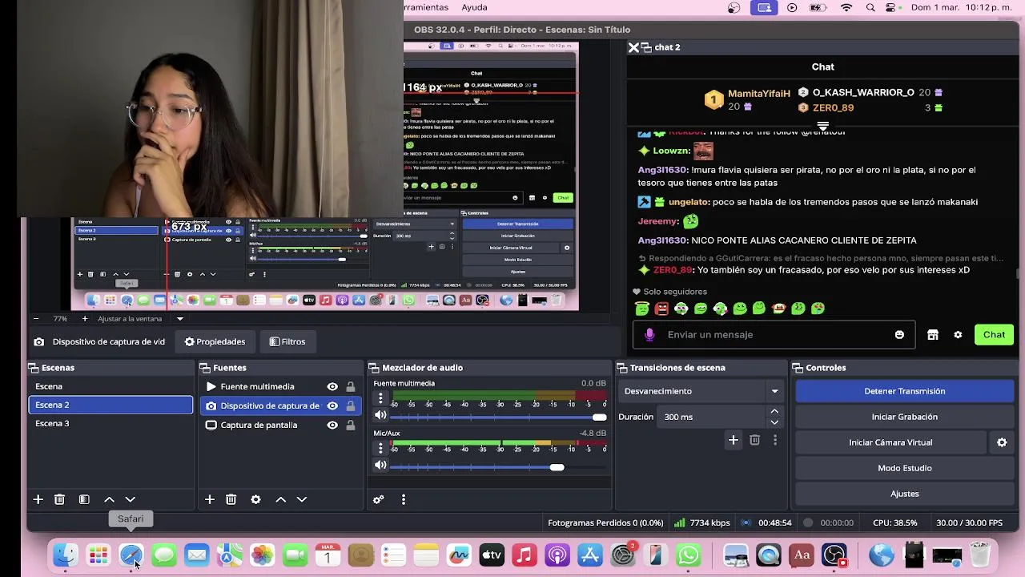
Task: Toggle lock on Fuente multimedia source
Action: point(351,386)
